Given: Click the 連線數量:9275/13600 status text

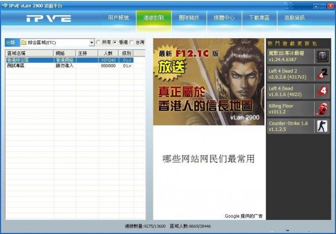Looking at the screenshot, I should click(145, 226).
